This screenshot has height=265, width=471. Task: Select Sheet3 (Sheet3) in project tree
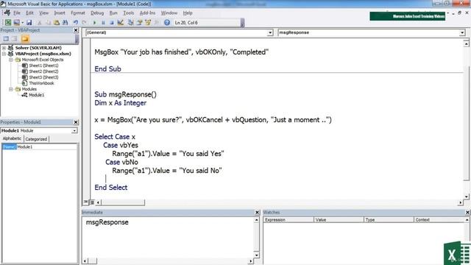pos(43,77)
